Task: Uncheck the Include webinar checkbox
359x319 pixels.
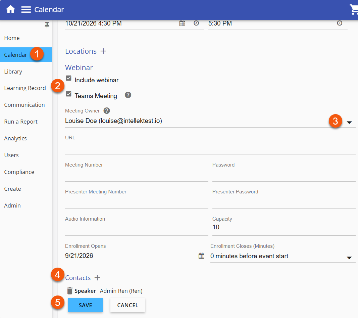Action: click(x=69, y=78)
